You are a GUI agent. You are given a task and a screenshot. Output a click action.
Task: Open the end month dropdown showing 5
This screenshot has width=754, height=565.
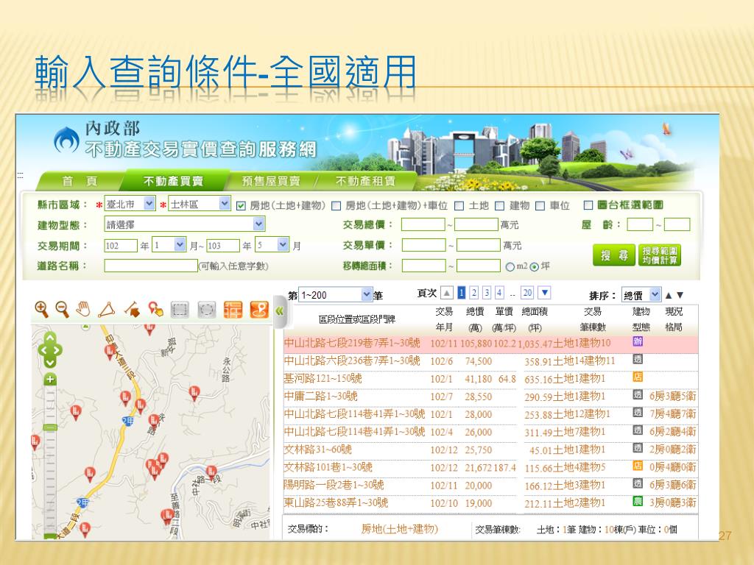tap(272, 246)
